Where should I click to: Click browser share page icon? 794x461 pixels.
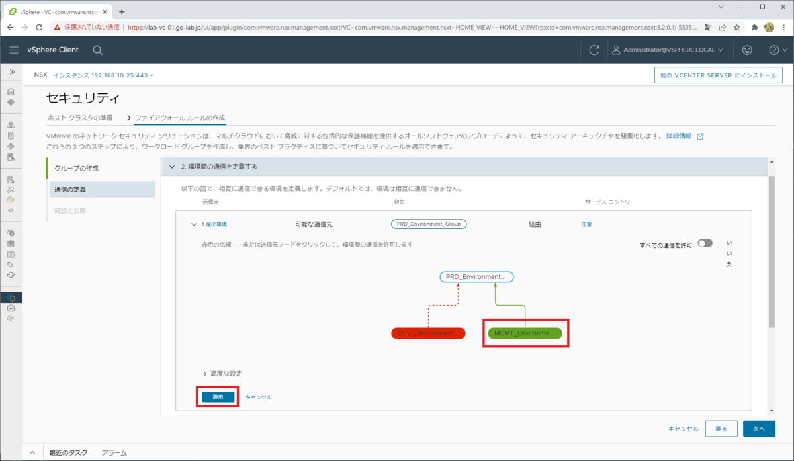(722, 27)
